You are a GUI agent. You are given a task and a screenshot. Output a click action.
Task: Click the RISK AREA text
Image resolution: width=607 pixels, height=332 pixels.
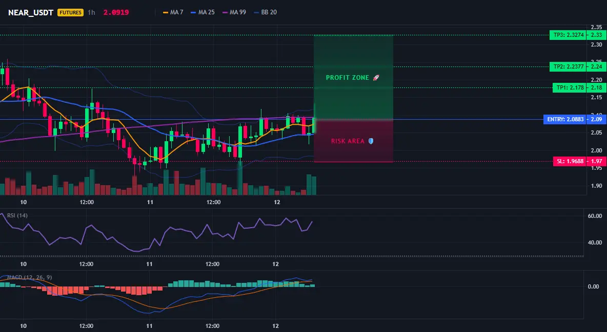[x=348, y=141]
